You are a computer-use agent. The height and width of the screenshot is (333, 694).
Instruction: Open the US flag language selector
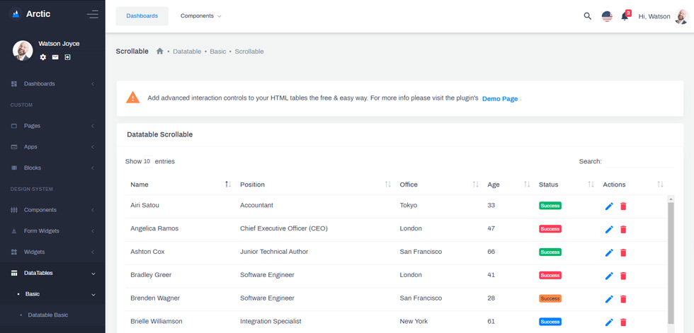[607, 16]
